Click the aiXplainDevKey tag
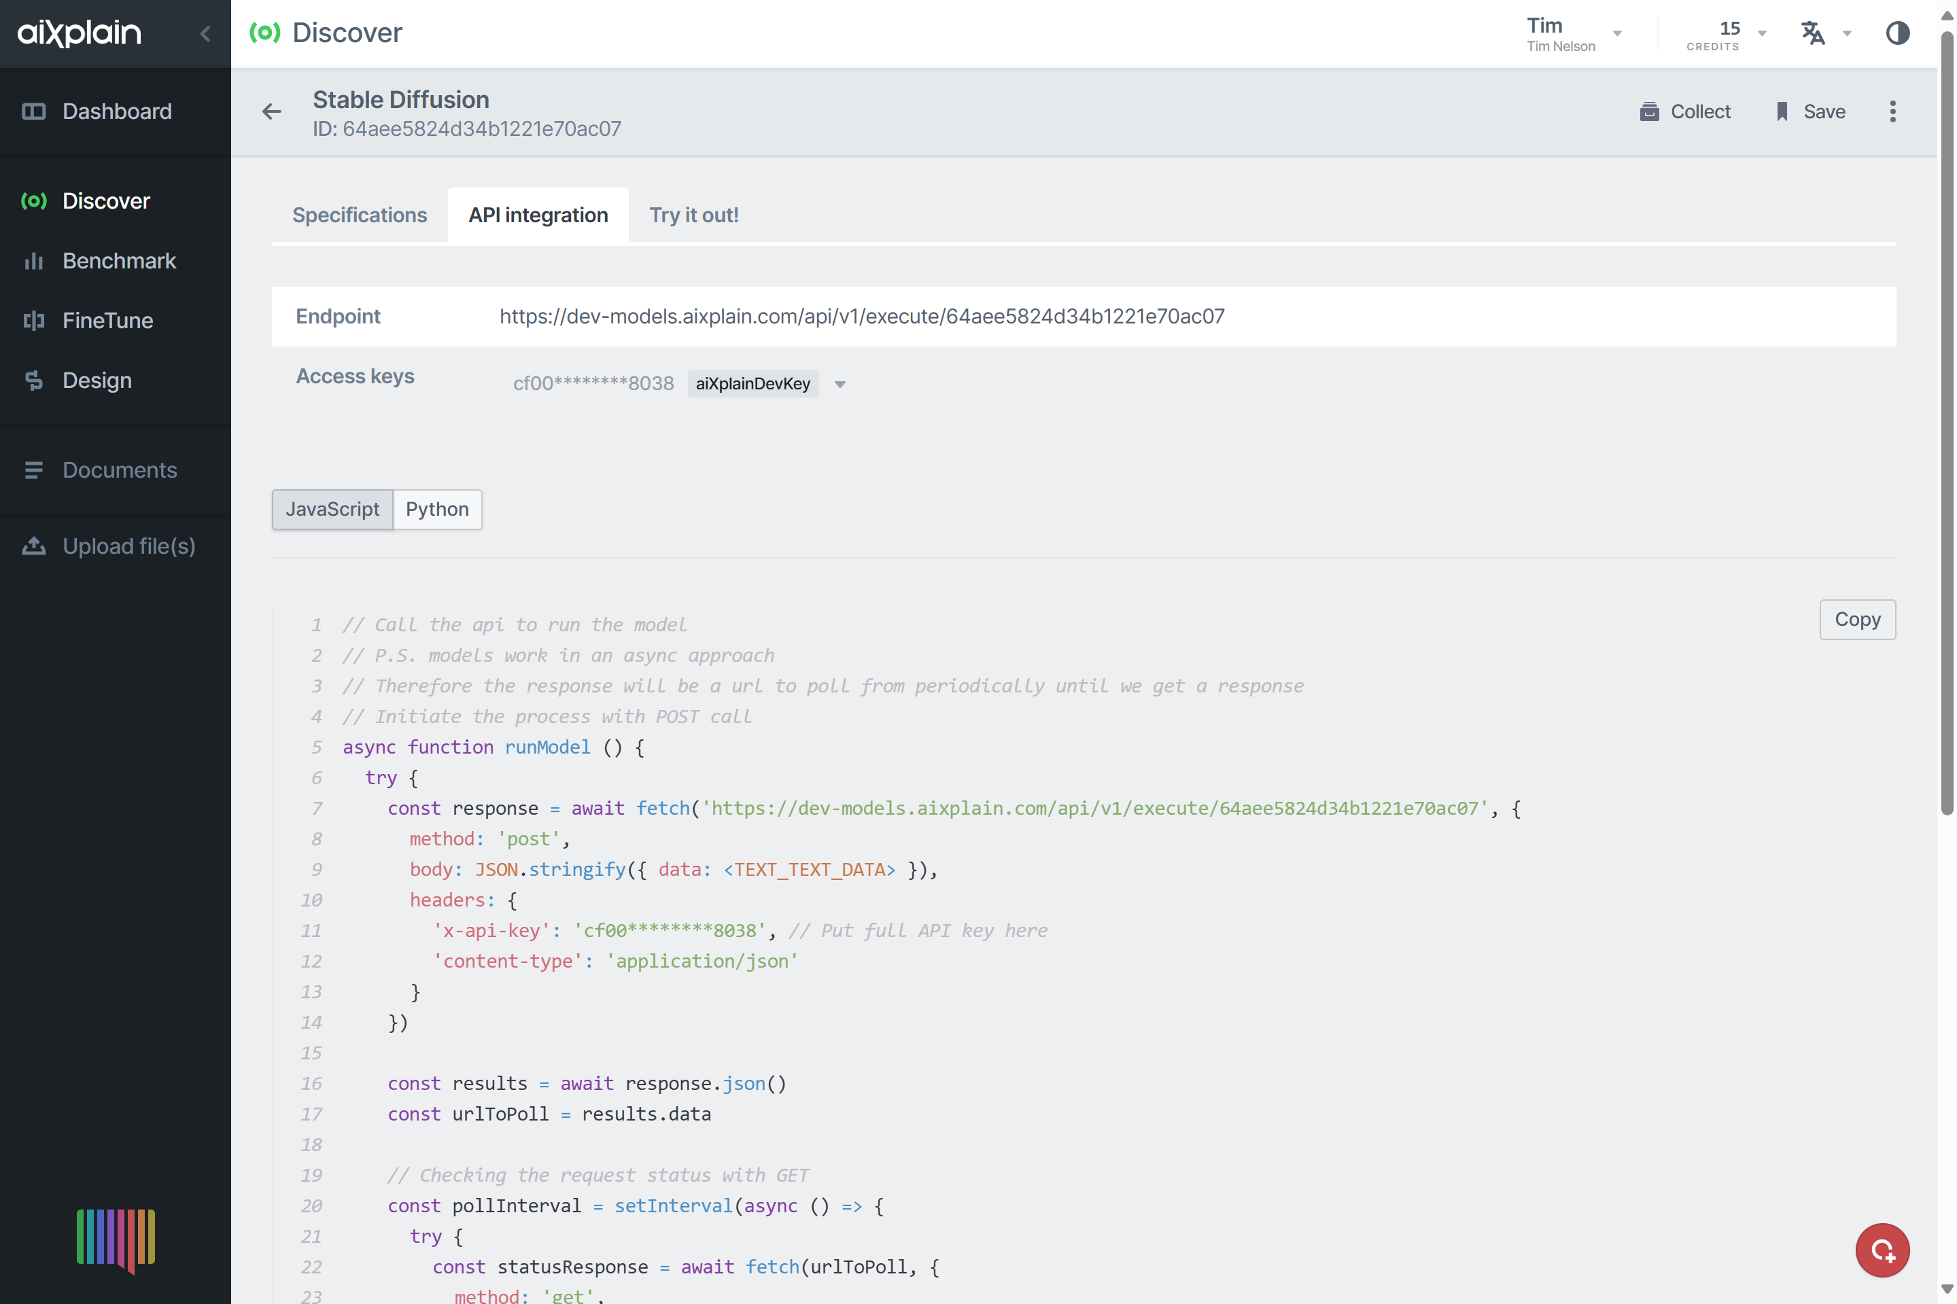This screenshot has width=1957, height=1304. [x=752, y=384]
